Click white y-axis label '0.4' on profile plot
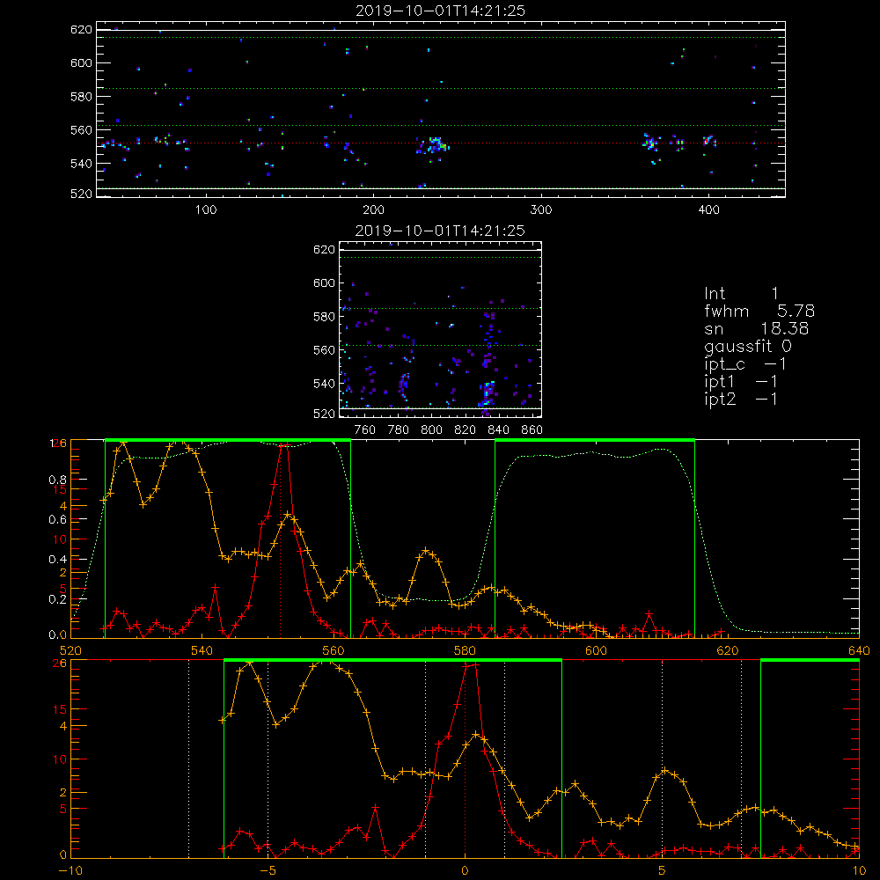The height and width of the screenshot is (880, 880). click(x=58, y=559)
